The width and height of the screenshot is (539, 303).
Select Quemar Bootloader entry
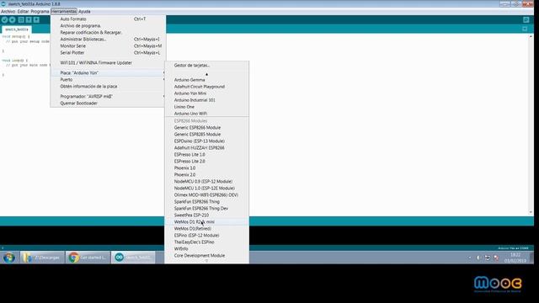point(108,103)
